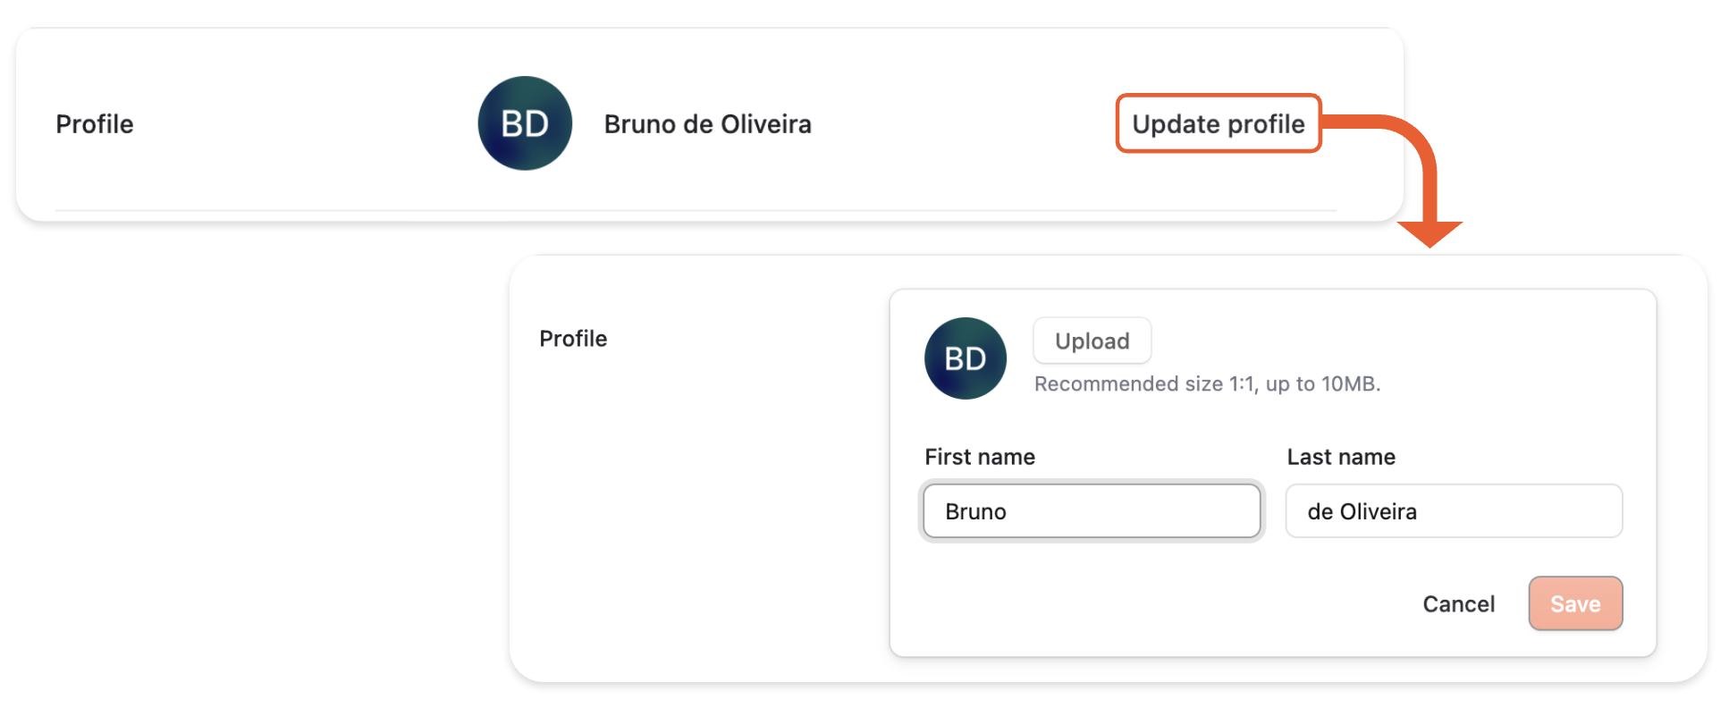
Task: Click the BD avatar next to Upload
Action: (x=965, y=358)
